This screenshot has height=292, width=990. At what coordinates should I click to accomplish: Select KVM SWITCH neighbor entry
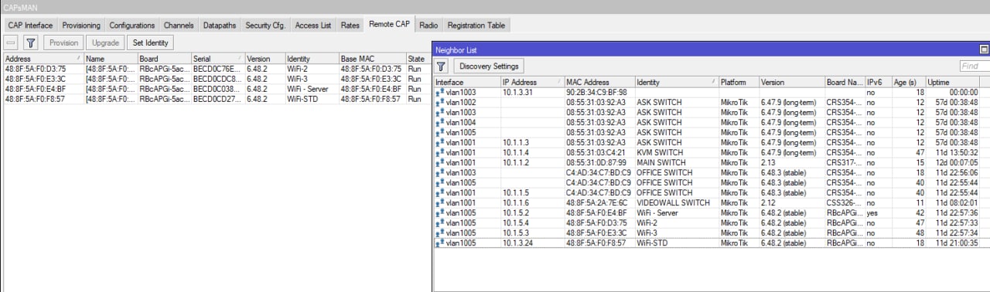[712, 153]
